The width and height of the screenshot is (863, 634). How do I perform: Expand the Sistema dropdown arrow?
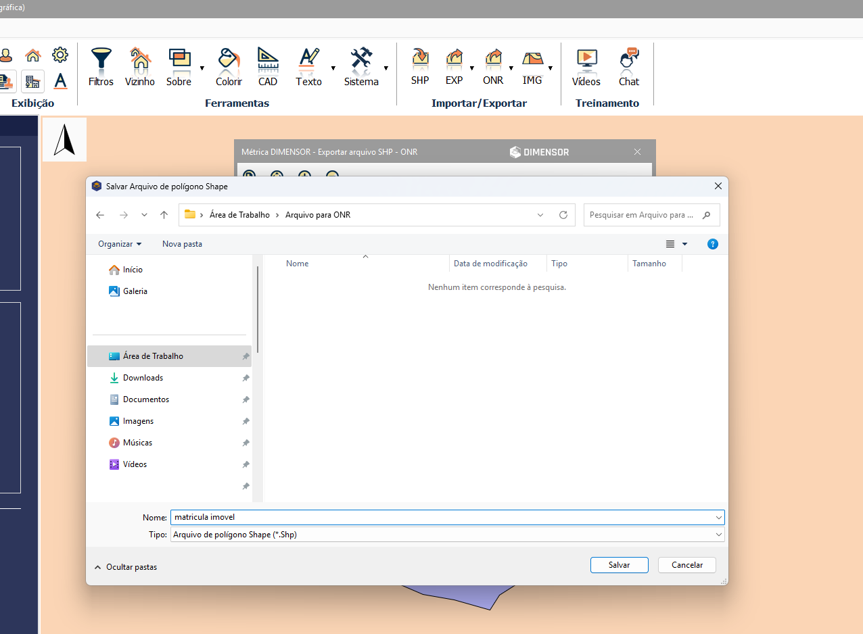tap(386, 68)
